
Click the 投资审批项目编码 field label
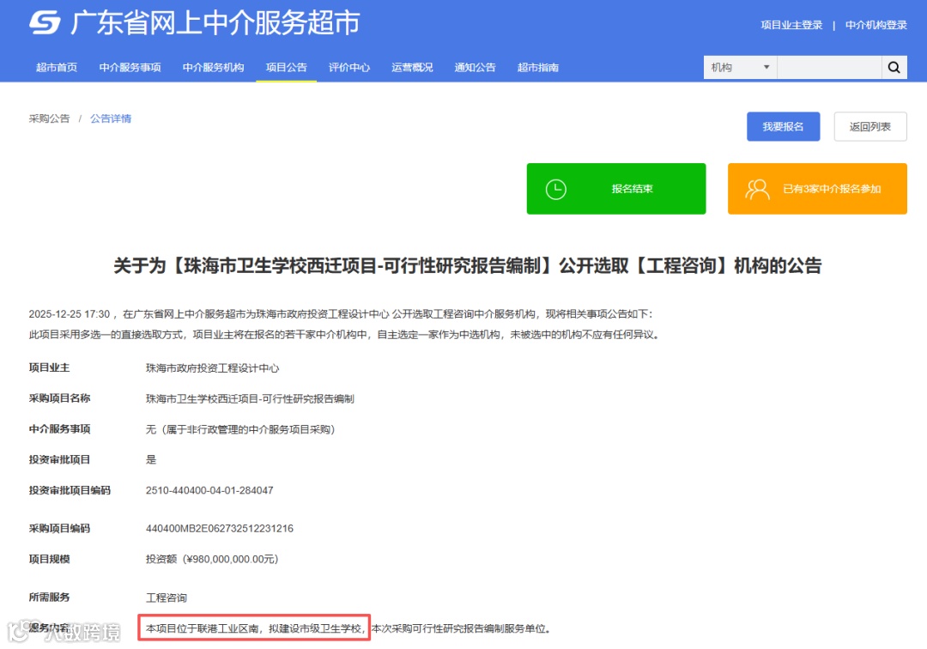(x=70, y=490)
